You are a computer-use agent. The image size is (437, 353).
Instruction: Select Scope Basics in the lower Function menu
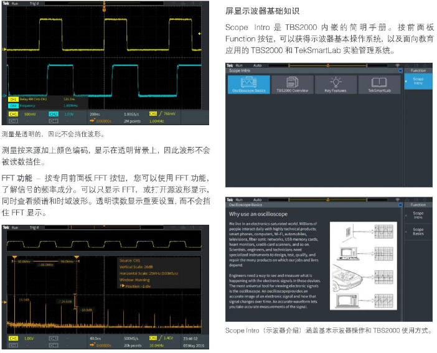[x=418, y=232]
